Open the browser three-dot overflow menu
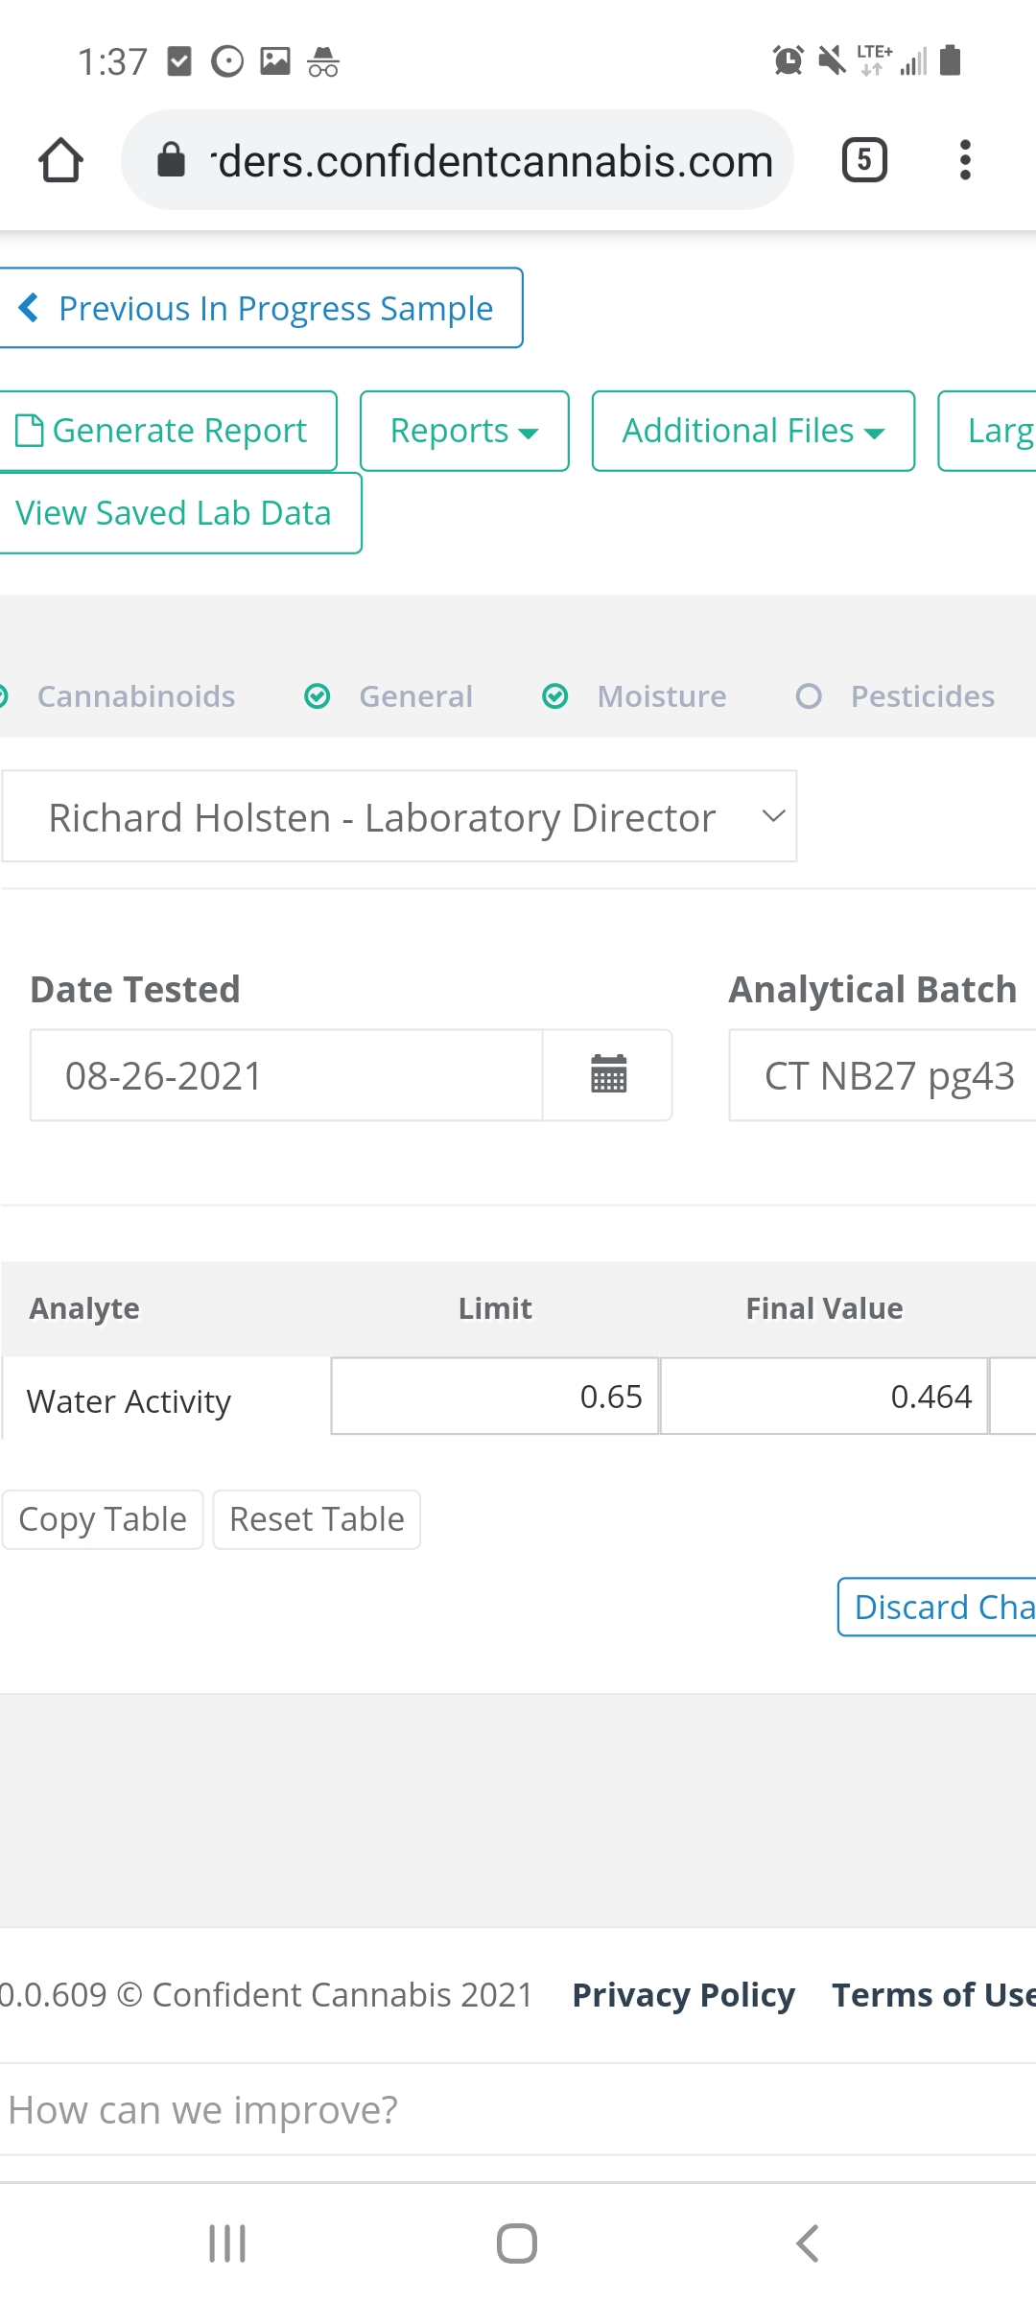1036x2302 pixels. coord(965,160)
